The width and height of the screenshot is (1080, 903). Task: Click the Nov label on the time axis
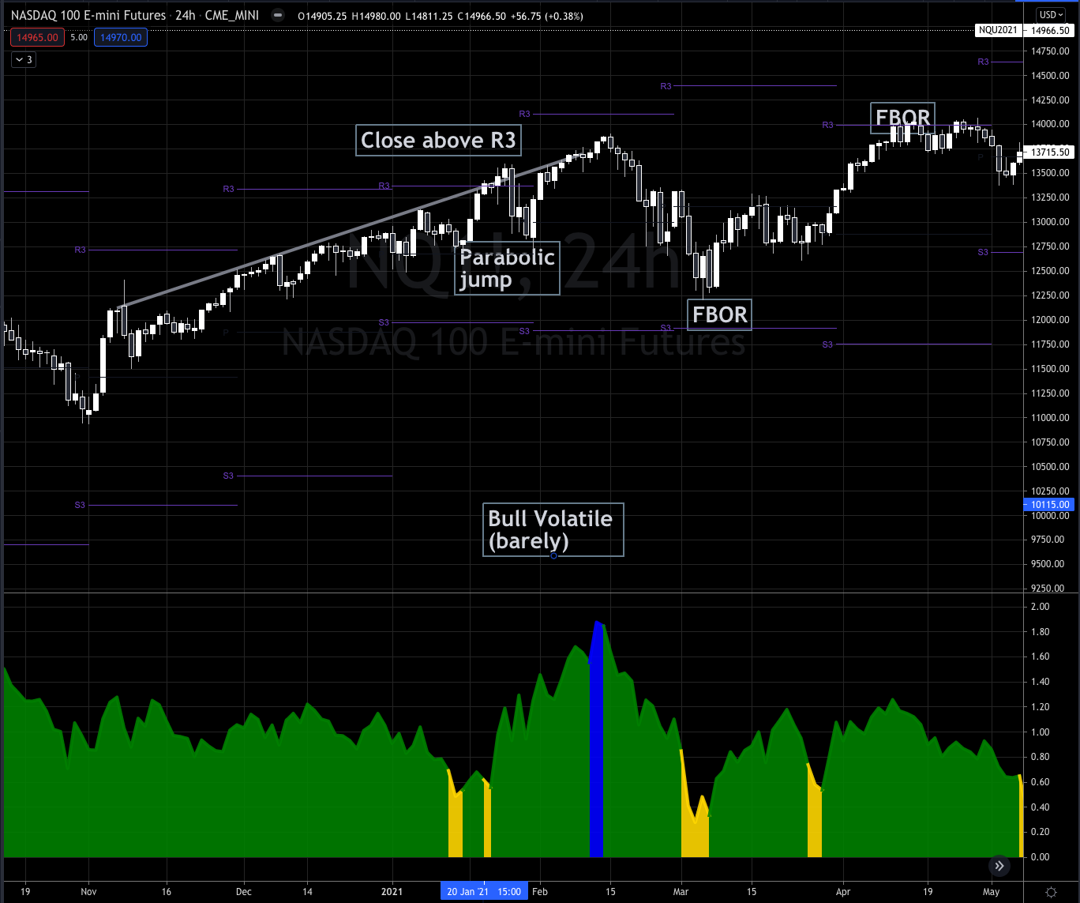(88, 892)
